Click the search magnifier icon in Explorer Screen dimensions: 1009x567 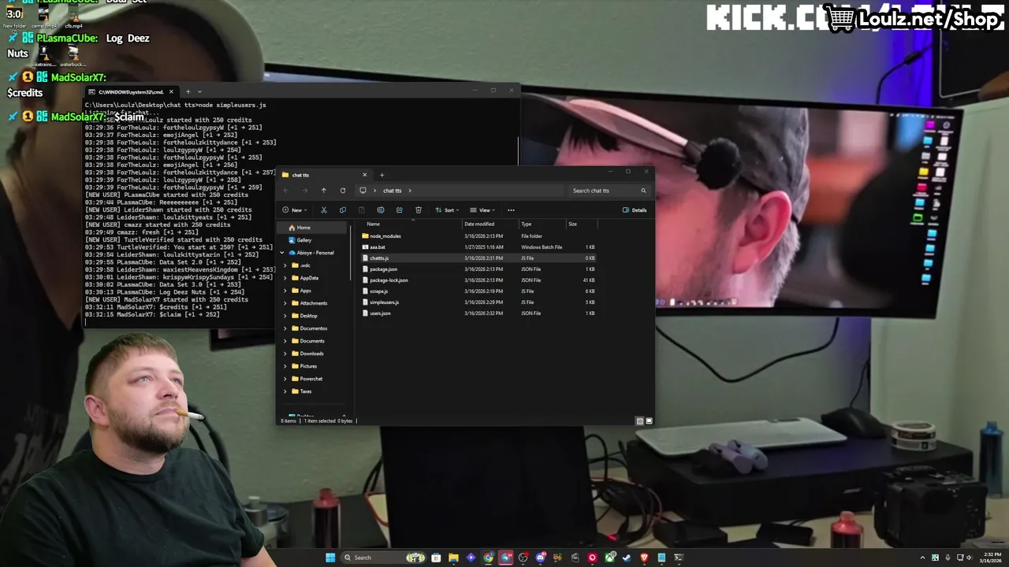click(x=643, y=191)
